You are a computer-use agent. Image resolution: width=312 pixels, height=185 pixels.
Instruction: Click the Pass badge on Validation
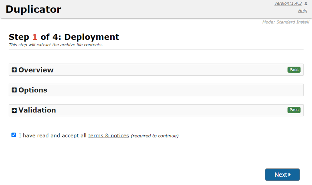click(x=294, y=110)
